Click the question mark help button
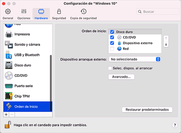Image resolution: width=181 pixels, height=133 pixels. 175,125
